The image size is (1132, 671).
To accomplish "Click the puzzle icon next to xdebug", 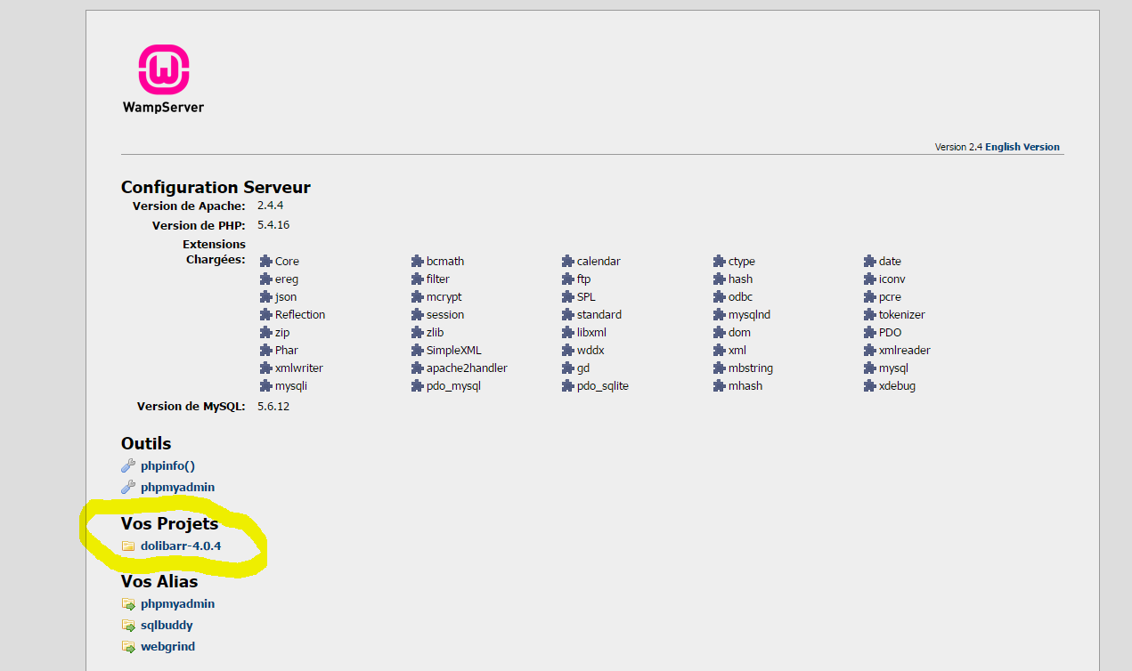I will pos(870,385).
